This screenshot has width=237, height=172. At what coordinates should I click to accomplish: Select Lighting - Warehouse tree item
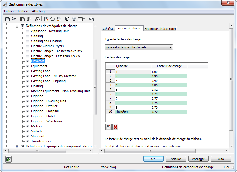[x=47, y=121]
